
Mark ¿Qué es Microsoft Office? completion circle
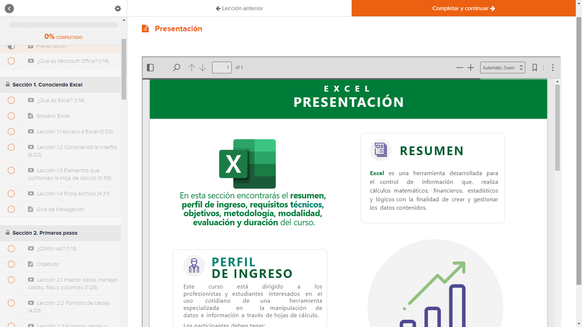(x=11, y=61)
